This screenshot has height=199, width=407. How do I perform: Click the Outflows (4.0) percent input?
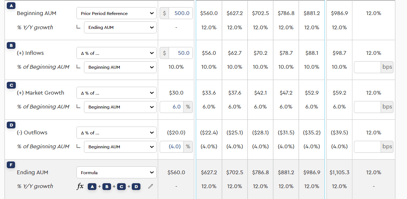172,147
